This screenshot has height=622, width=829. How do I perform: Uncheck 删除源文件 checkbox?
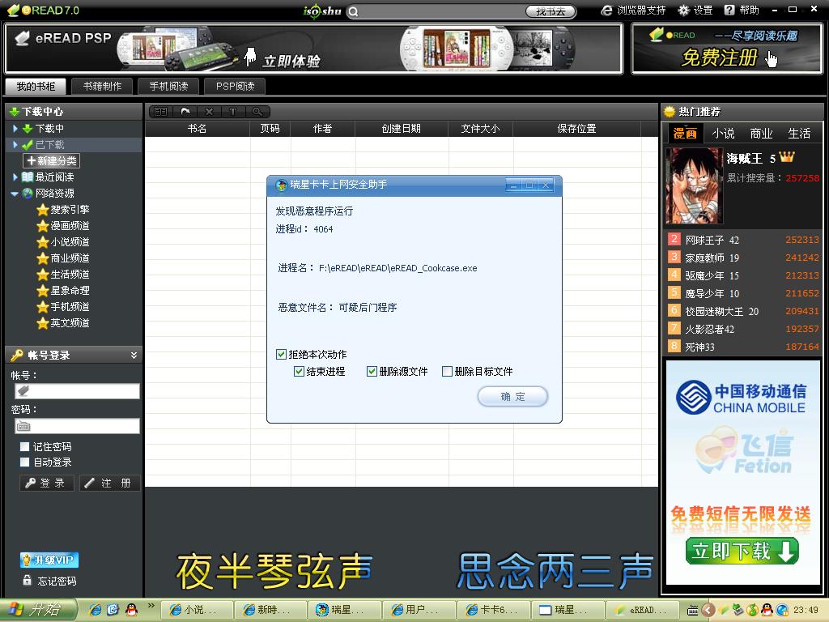coord(372,371)
